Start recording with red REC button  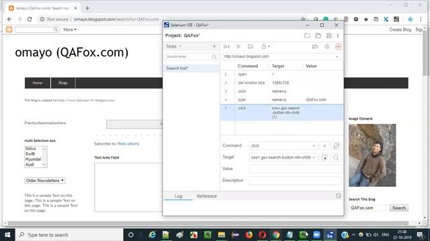coord(339,47)
